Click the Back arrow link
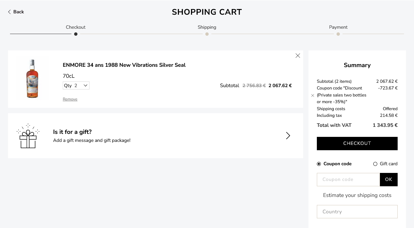Screen dimensions: 414x228 click(16, 12)
